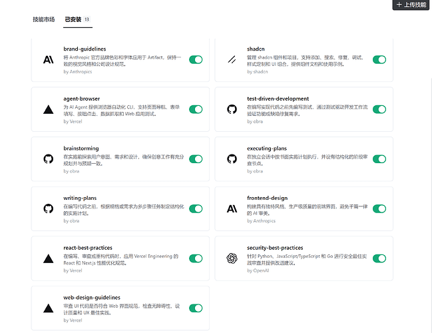Click the GitHub icon on executing-plans card
This screenshot has width=432, height=333.
[x=232, y=159]
